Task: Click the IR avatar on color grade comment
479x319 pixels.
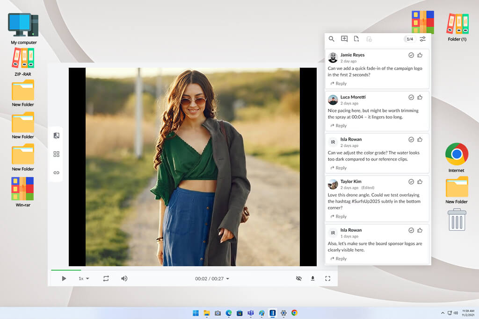Action: click(x=333, y=142)
